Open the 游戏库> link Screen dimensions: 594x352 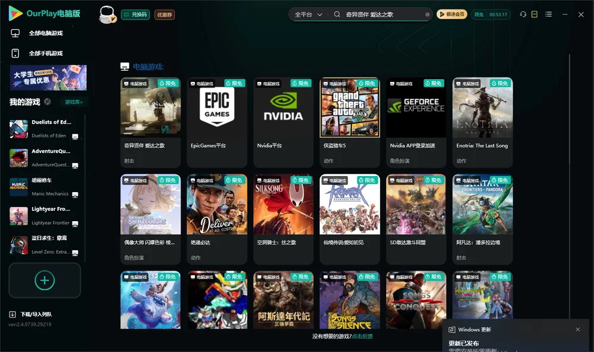click(74, 102)
